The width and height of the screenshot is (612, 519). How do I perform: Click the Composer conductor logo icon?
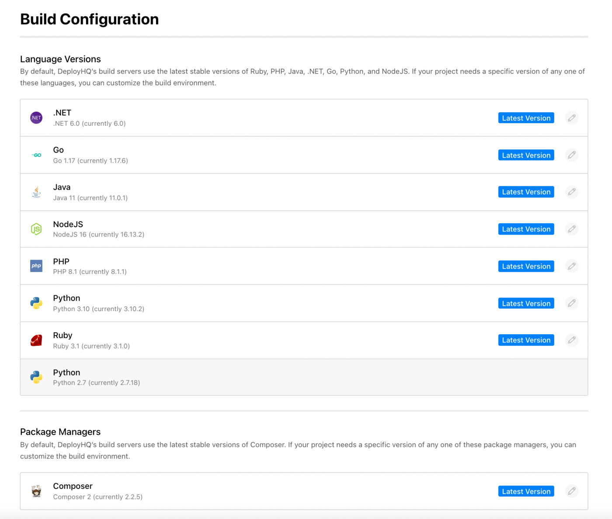click(36, 491)
